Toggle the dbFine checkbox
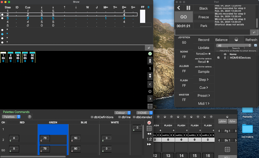Viewport: 259px width, 158px height. [x=120, y=117]
